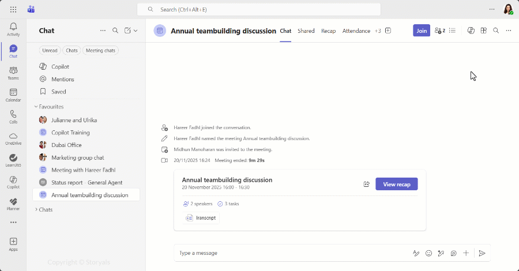Screen dimensions: 519x271
Task: Open Planner from the left rail
Action: click(x=13, y=204)
